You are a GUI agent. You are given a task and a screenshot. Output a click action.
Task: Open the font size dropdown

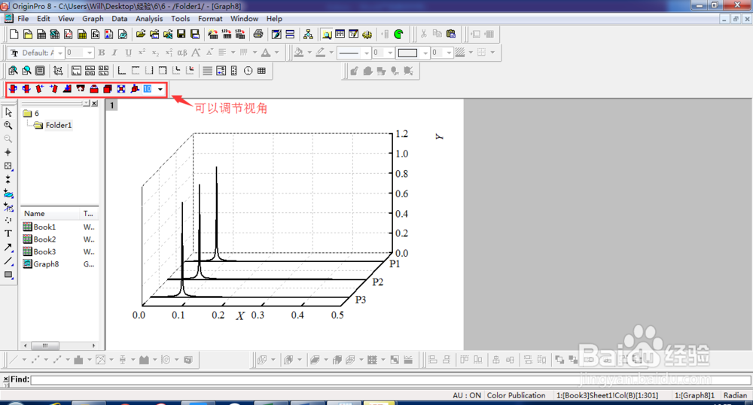90,53
